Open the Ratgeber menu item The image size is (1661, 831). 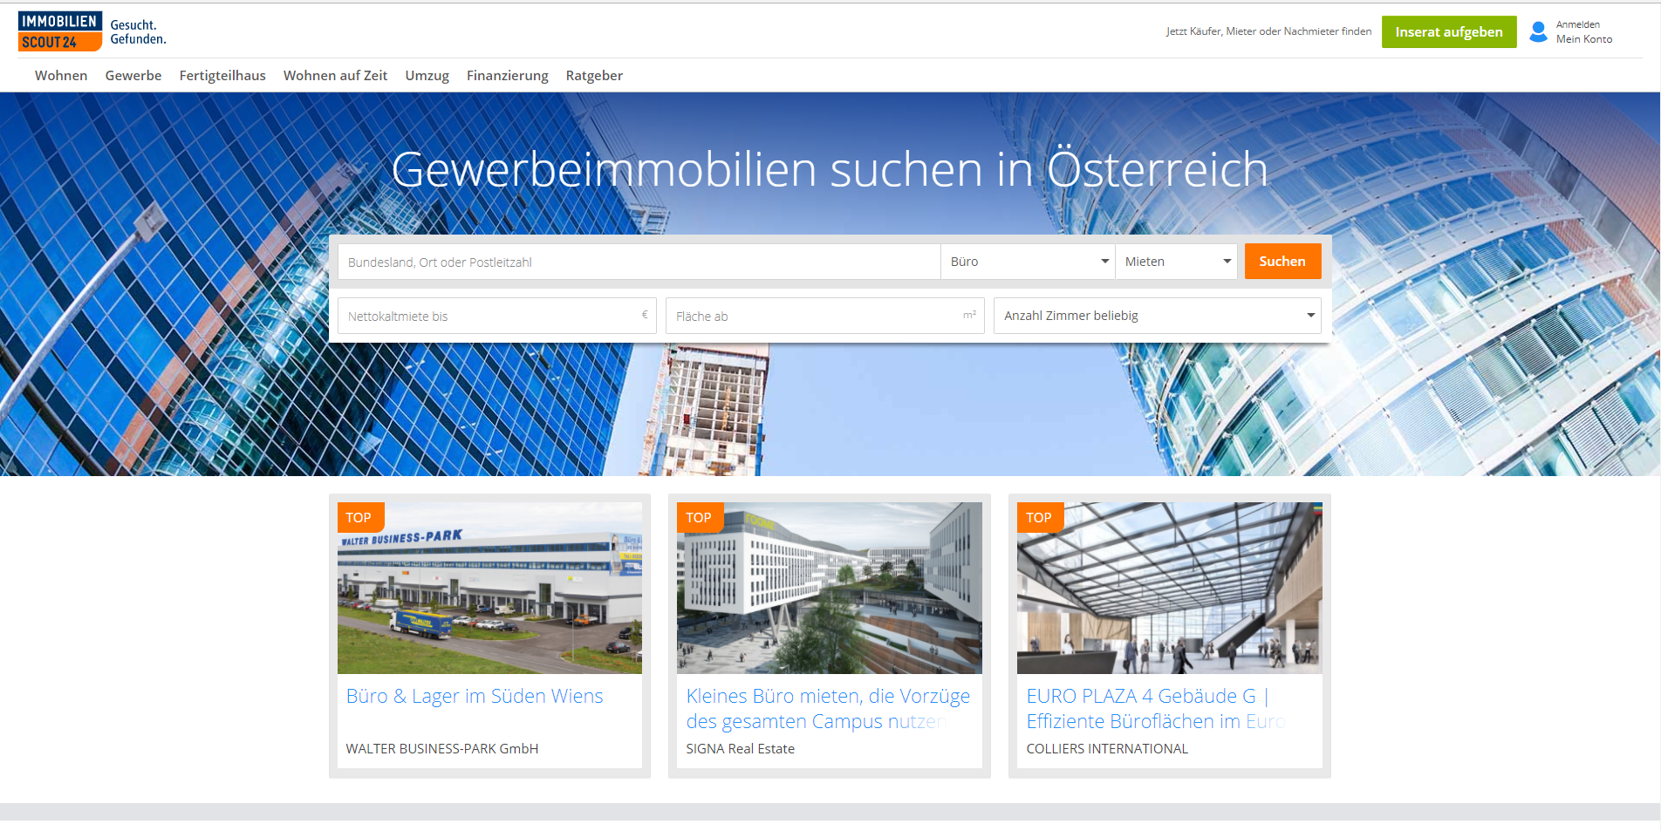[x=594, y=76]
